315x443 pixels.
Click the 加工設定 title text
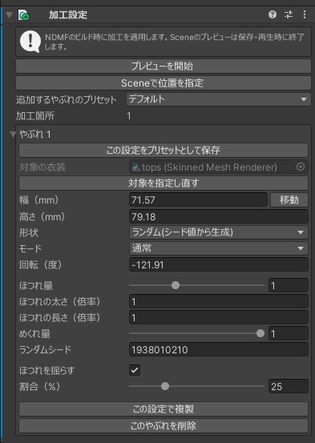click(x=68, y=14)
